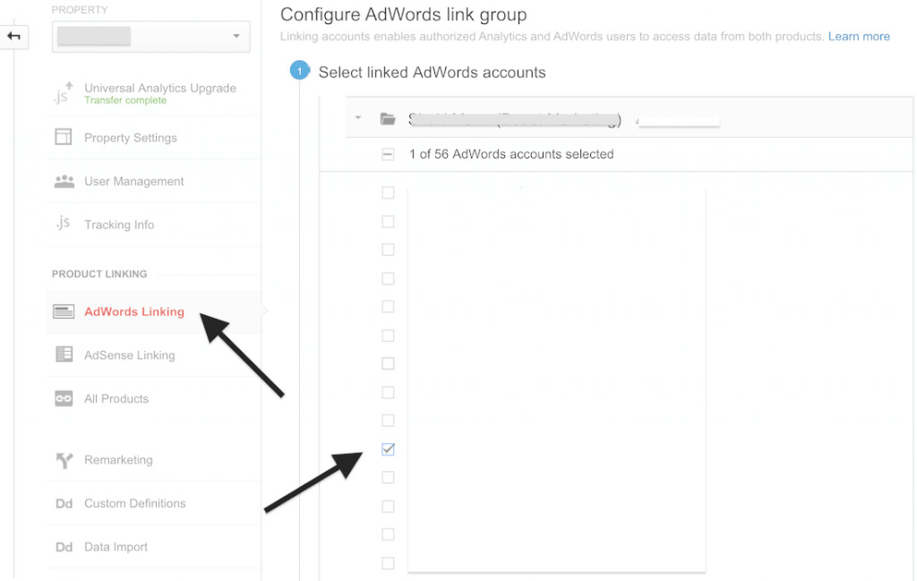The image size is (917, 581).
Task: Click the 'PROPERTY' column label
Action: tap(80, 9)
